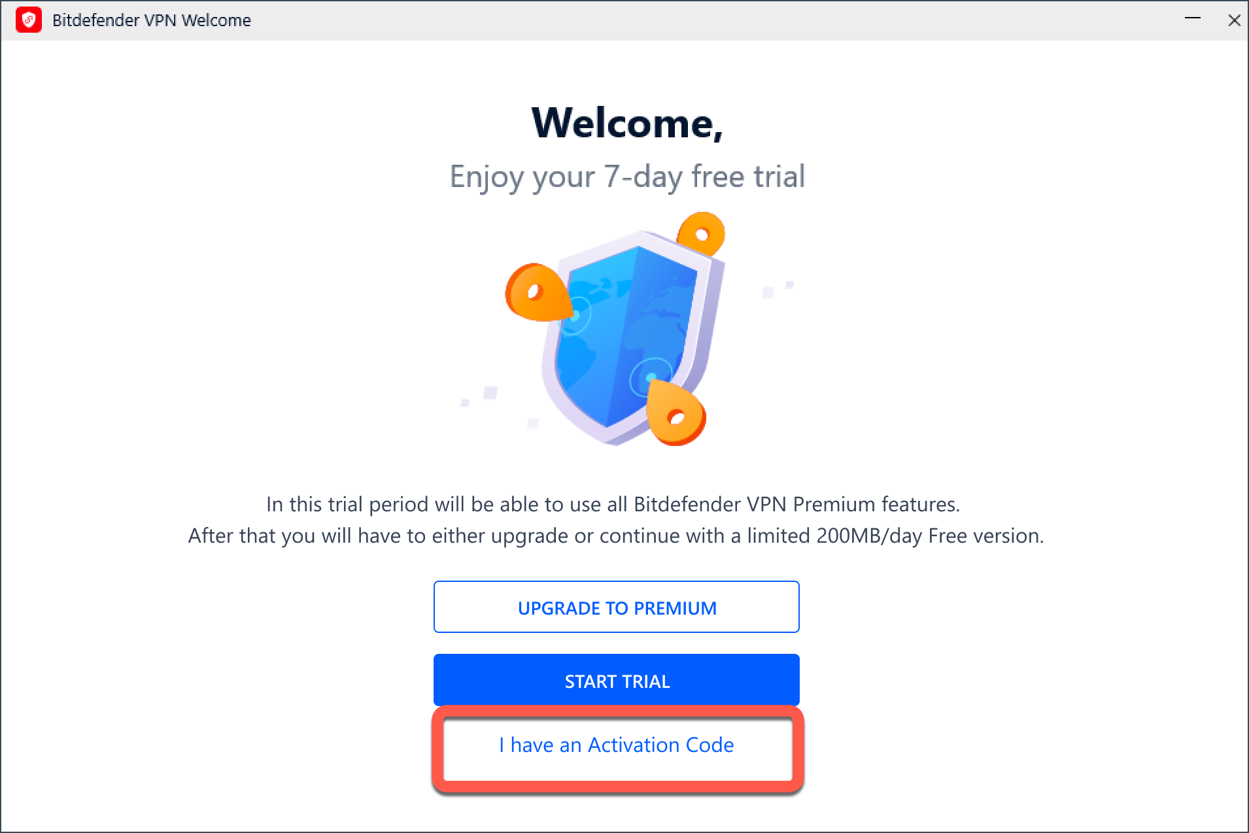Click the START TRIAL button
The image size is (1249, 833).
click(616, 680)
